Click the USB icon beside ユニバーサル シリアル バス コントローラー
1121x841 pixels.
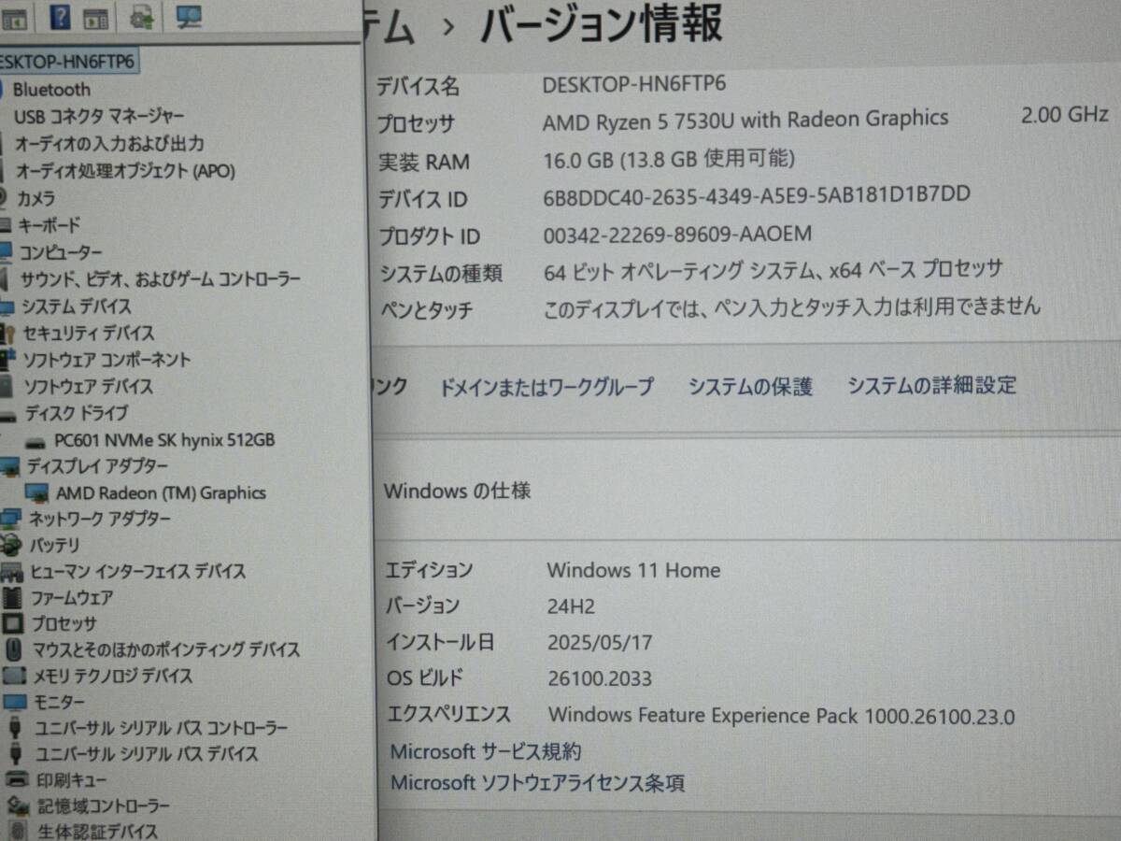[x=16, y=728]
